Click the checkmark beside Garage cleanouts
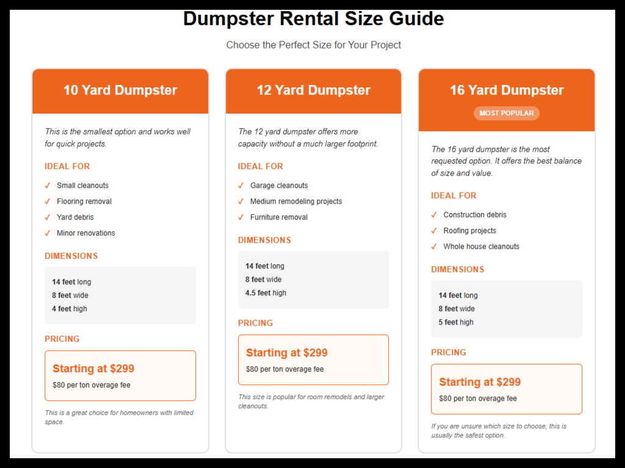The height and width of the screenshot is (468, 625). (242, 185)
